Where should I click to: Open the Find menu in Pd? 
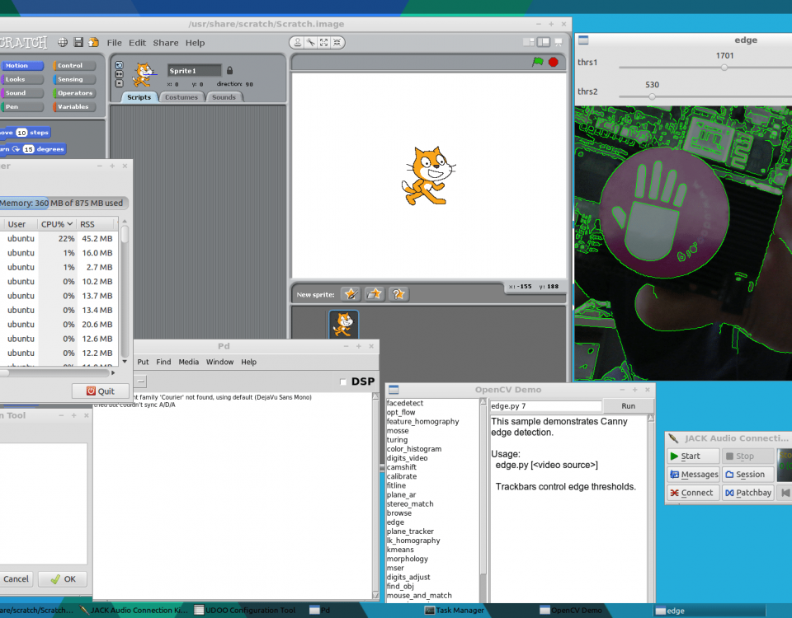(163, 362)
